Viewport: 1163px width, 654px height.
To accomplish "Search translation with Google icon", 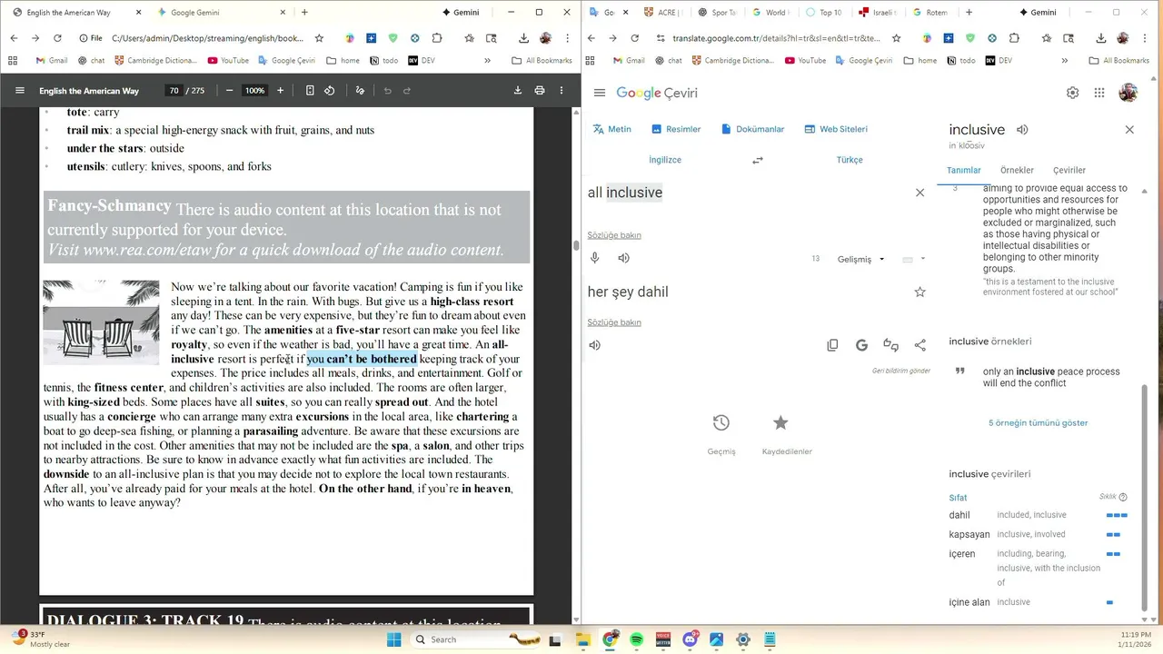I will click(861, 345).
